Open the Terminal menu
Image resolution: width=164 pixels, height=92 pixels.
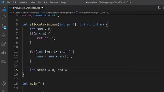pos(54,2)
